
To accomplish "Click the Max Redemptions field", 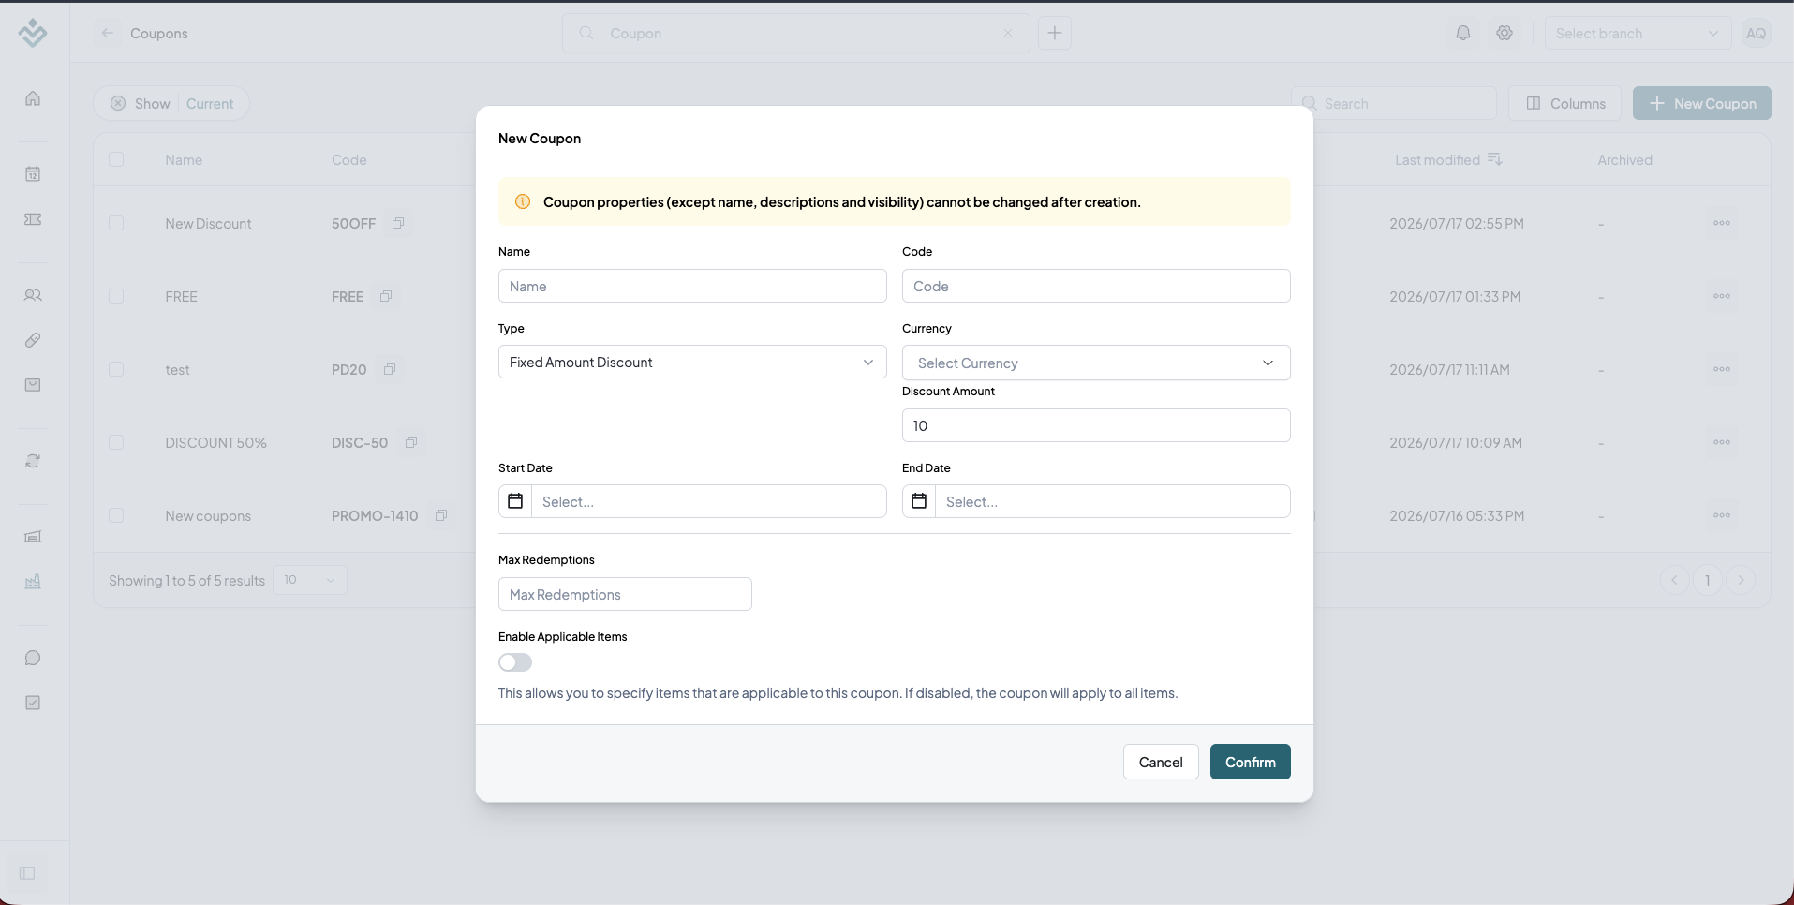I will (x=625, y=594).
